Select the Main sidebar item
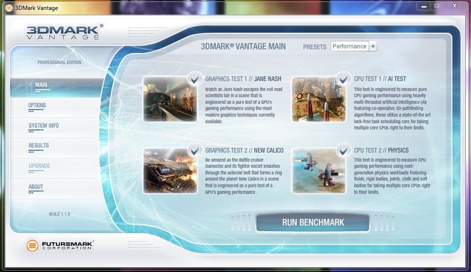The width and height of the screenshot is (471, 272). 57,87
